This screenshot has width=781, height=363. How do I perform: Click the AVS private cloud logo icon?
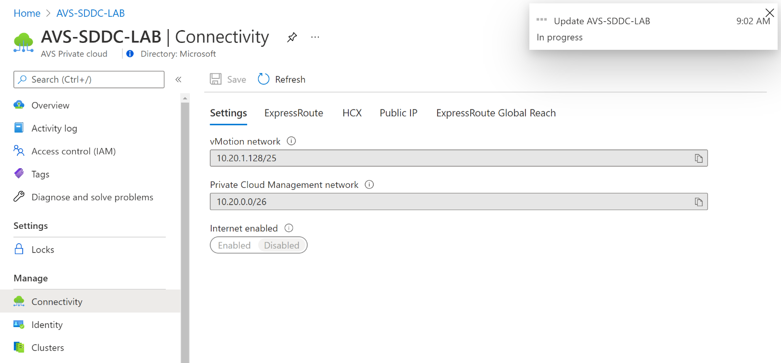[23, 42]
